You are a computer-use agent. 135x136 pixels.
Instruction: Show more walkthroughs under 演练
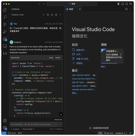pos(104,67)
